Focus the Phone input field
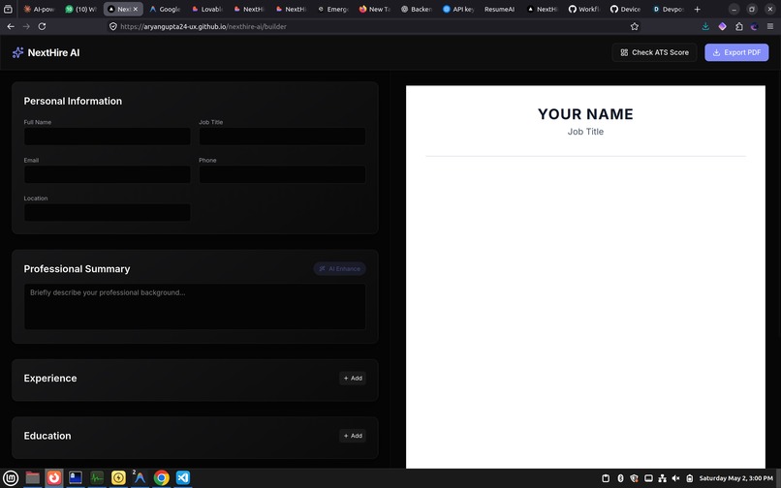The image size is (781, 488). [282, 175]
